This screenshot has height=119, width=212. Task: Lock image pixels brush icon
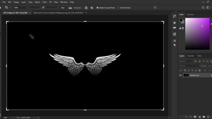(x=189, y=70)
